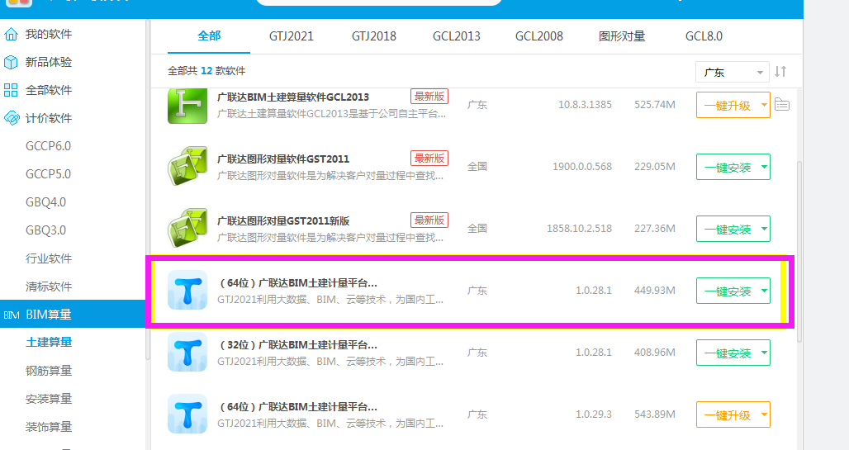Click the blue T icon of 449.93M row

(187, 290)
